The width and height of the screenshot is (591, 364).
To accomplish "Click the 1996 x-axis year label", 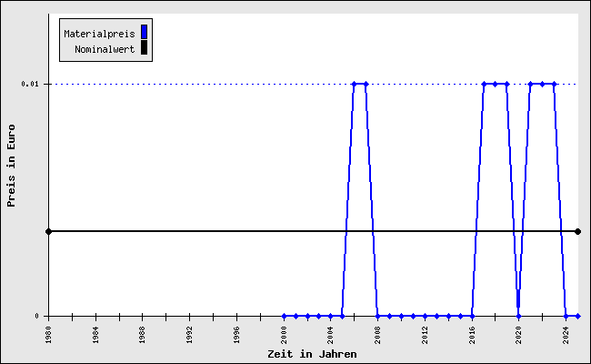I will (236, 335).
